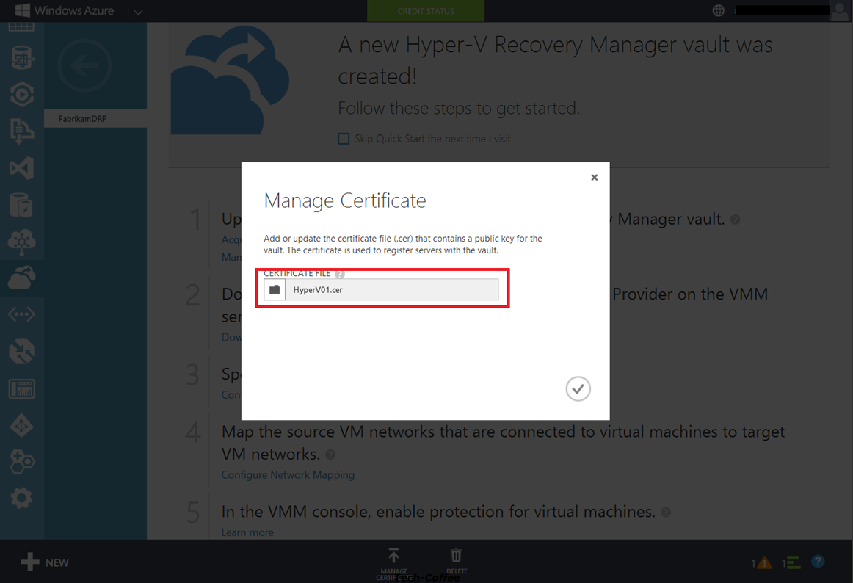Open Add-ons sidebar icon

(22, 462)
